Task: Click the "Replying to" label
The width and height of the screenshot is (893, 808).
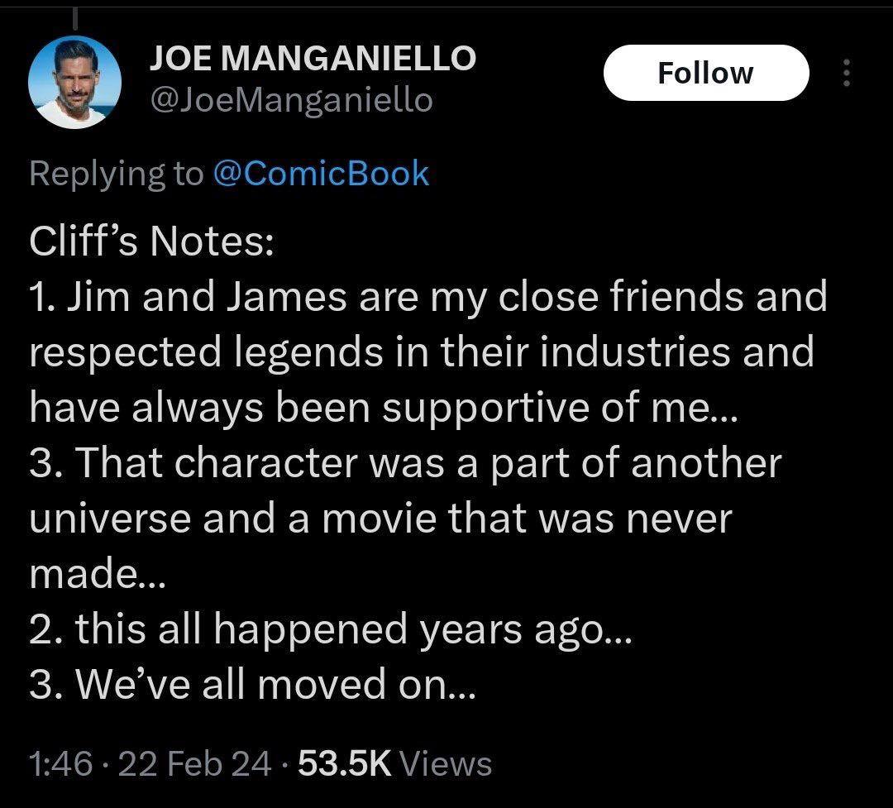Action: point(116,173)
